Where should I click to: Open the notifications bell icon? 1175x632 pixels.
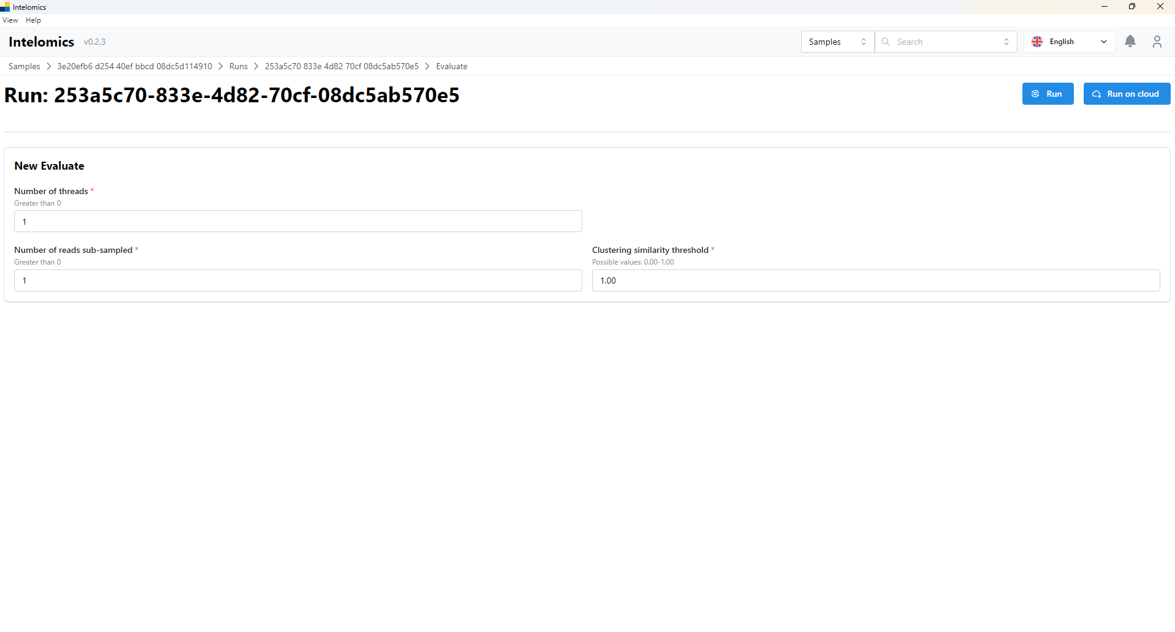point(1130,41)
